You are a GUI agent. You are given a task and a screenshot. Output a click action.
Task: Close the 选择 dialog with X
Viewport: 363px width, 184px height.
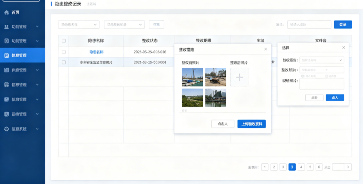pyautogui.click(x=343, y=47)
